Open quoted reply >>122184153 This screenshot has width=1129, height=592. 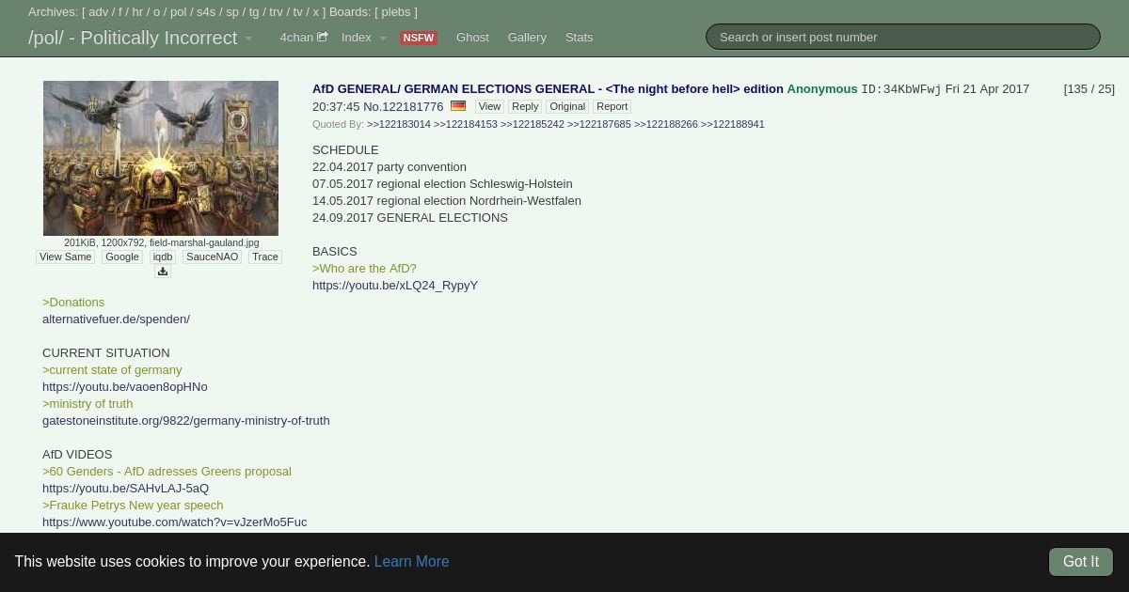pyautogui.click(x=466, y=124)
